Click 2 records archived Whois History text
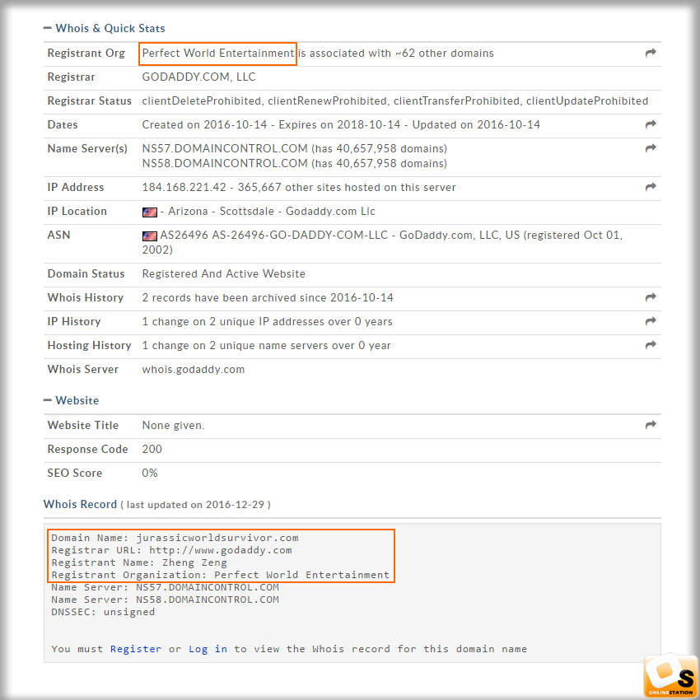This screenshot has height=700, width=700. [x=268, y=298]
